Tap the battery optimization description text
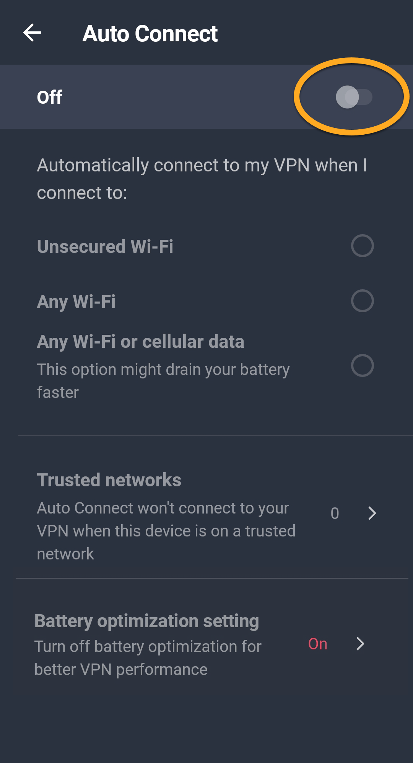The image size is (413, 763). (148, 658)
